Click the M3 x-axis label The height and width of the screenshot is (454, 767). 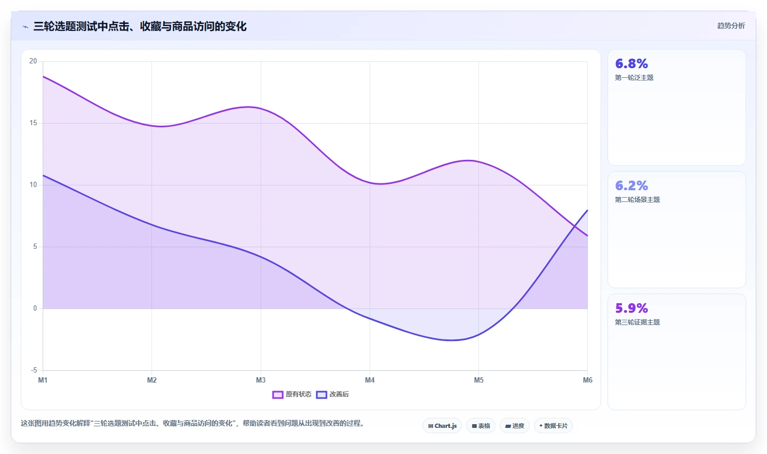point(261,380)
